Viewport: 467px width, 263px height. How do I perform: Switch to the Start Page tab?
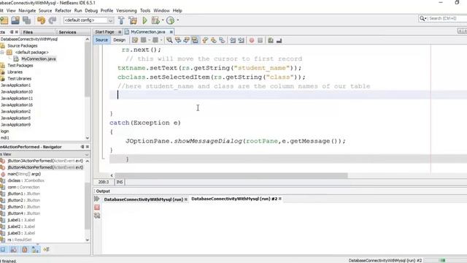105,31
